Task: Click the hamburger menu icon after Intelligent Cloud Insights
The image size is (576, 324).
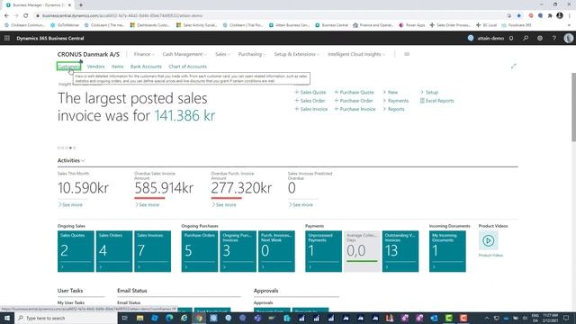Action: (x=407, y=54)
